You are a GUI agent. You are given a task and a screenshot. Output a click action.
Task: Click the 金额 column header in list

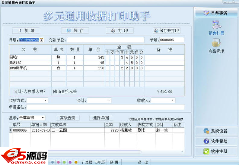(x=112, y=125)
